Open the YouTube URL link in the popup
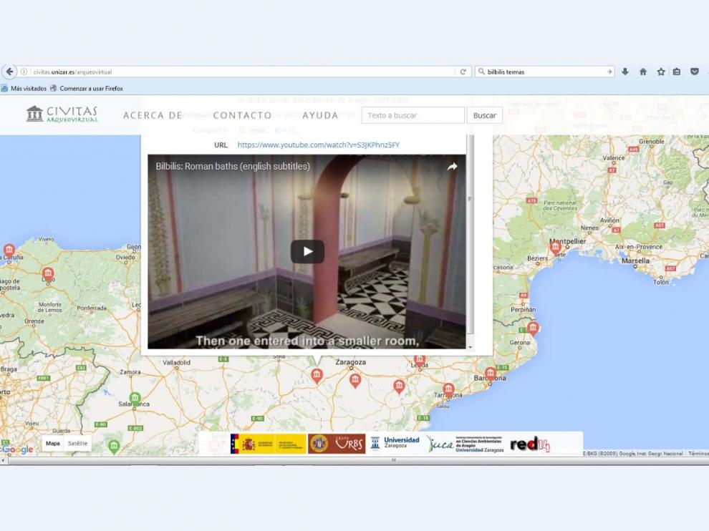Viewport: 709px width, 531px height. [318, 145]
